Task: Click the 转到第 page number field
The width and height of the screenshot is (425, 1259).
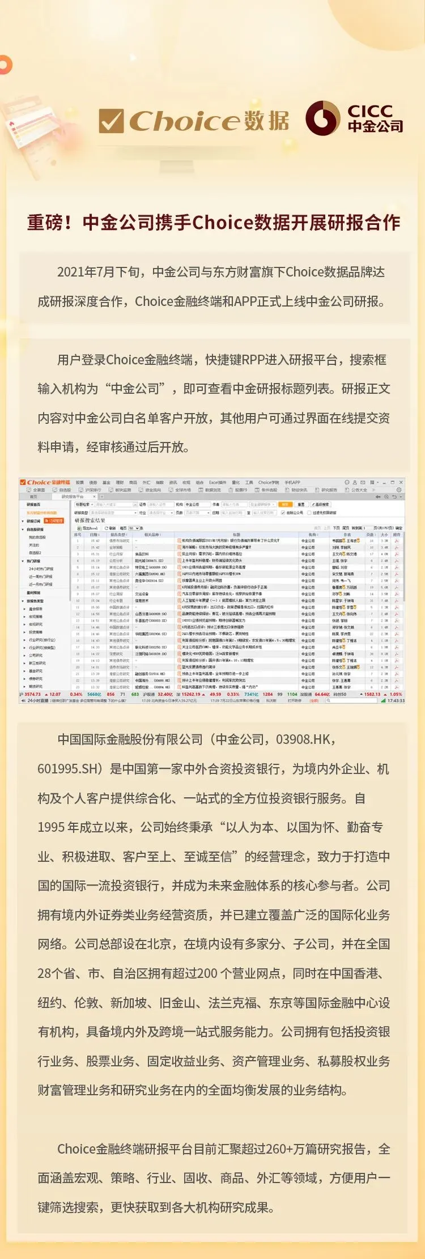Action: click(x=369, y=528)
